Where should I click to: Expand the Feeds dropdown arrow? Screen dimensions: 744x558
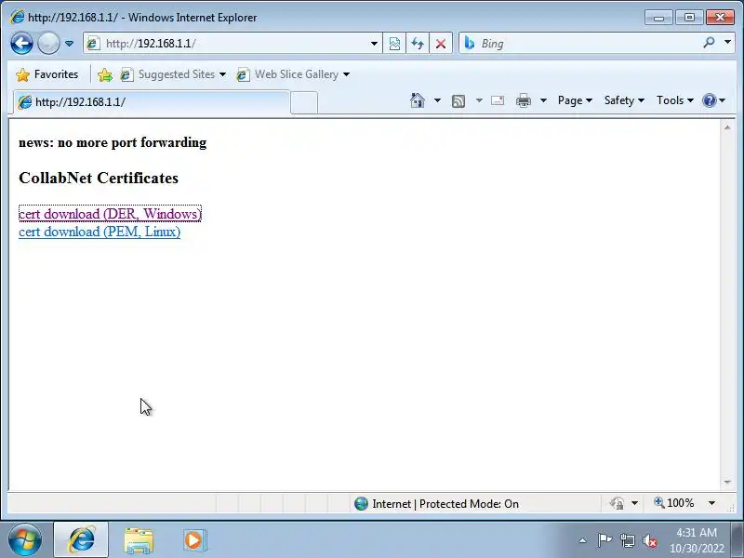click(x=479, y=100)
